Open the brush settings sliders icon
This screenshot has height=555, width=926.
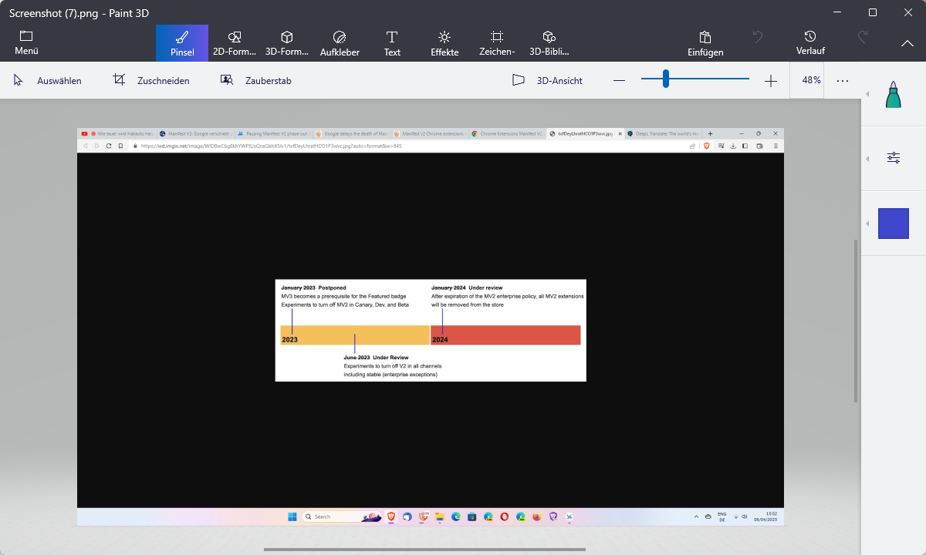(894, 158)
